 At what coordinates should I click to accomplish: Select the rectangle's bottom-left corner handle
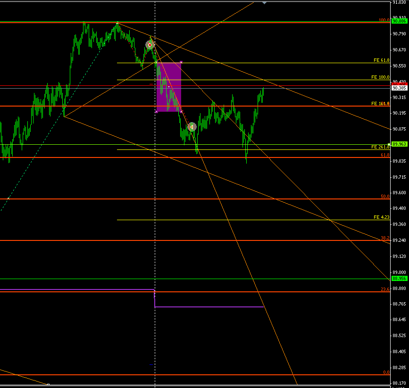[x=156, y=112]
